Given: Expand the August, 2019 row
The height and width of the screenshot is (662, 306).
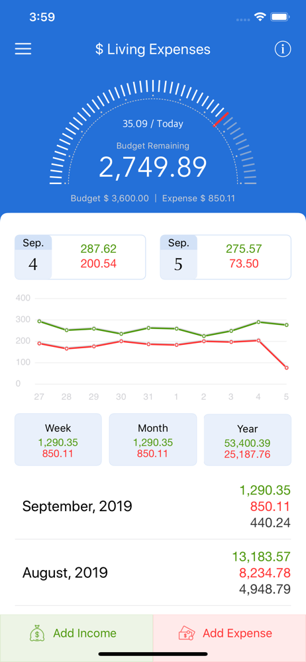Looking at the screenshot, I should [x=153, y=573].
